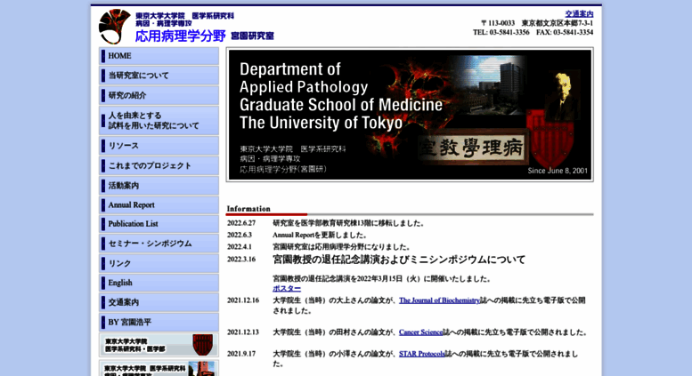
Task: Go to HOME in the sidebar
Action: [x=159, y=56]
